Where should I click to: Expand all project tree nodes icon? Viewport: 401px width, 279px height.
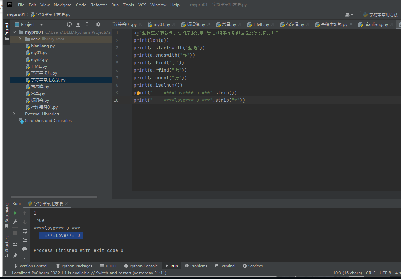78,24
